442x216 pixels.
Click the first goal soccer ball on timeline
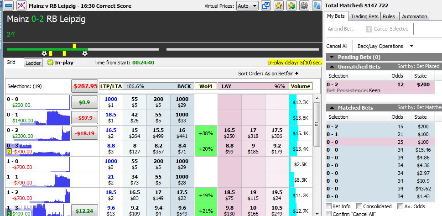(x=44, y=53)
